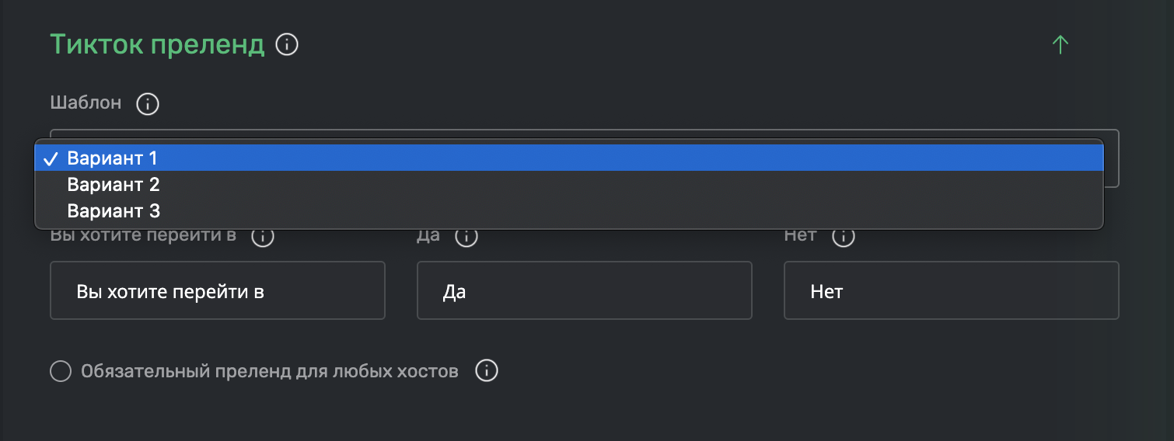The width and height of the screenshot is (1174, 441).
Task: Click the info icon beside Нет label
Action: pyautogui.click(x=844, y=237)
